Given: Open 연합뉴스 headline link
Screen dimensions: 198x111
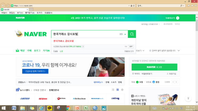Looking at the screenshot, I should pyautogui.click(x=50, y=82).
